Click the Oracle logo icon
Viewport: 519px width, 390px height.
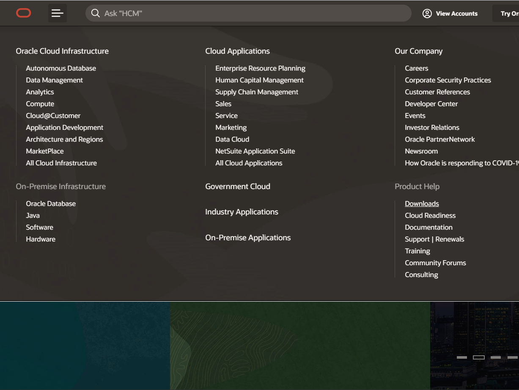pos(24,14)
